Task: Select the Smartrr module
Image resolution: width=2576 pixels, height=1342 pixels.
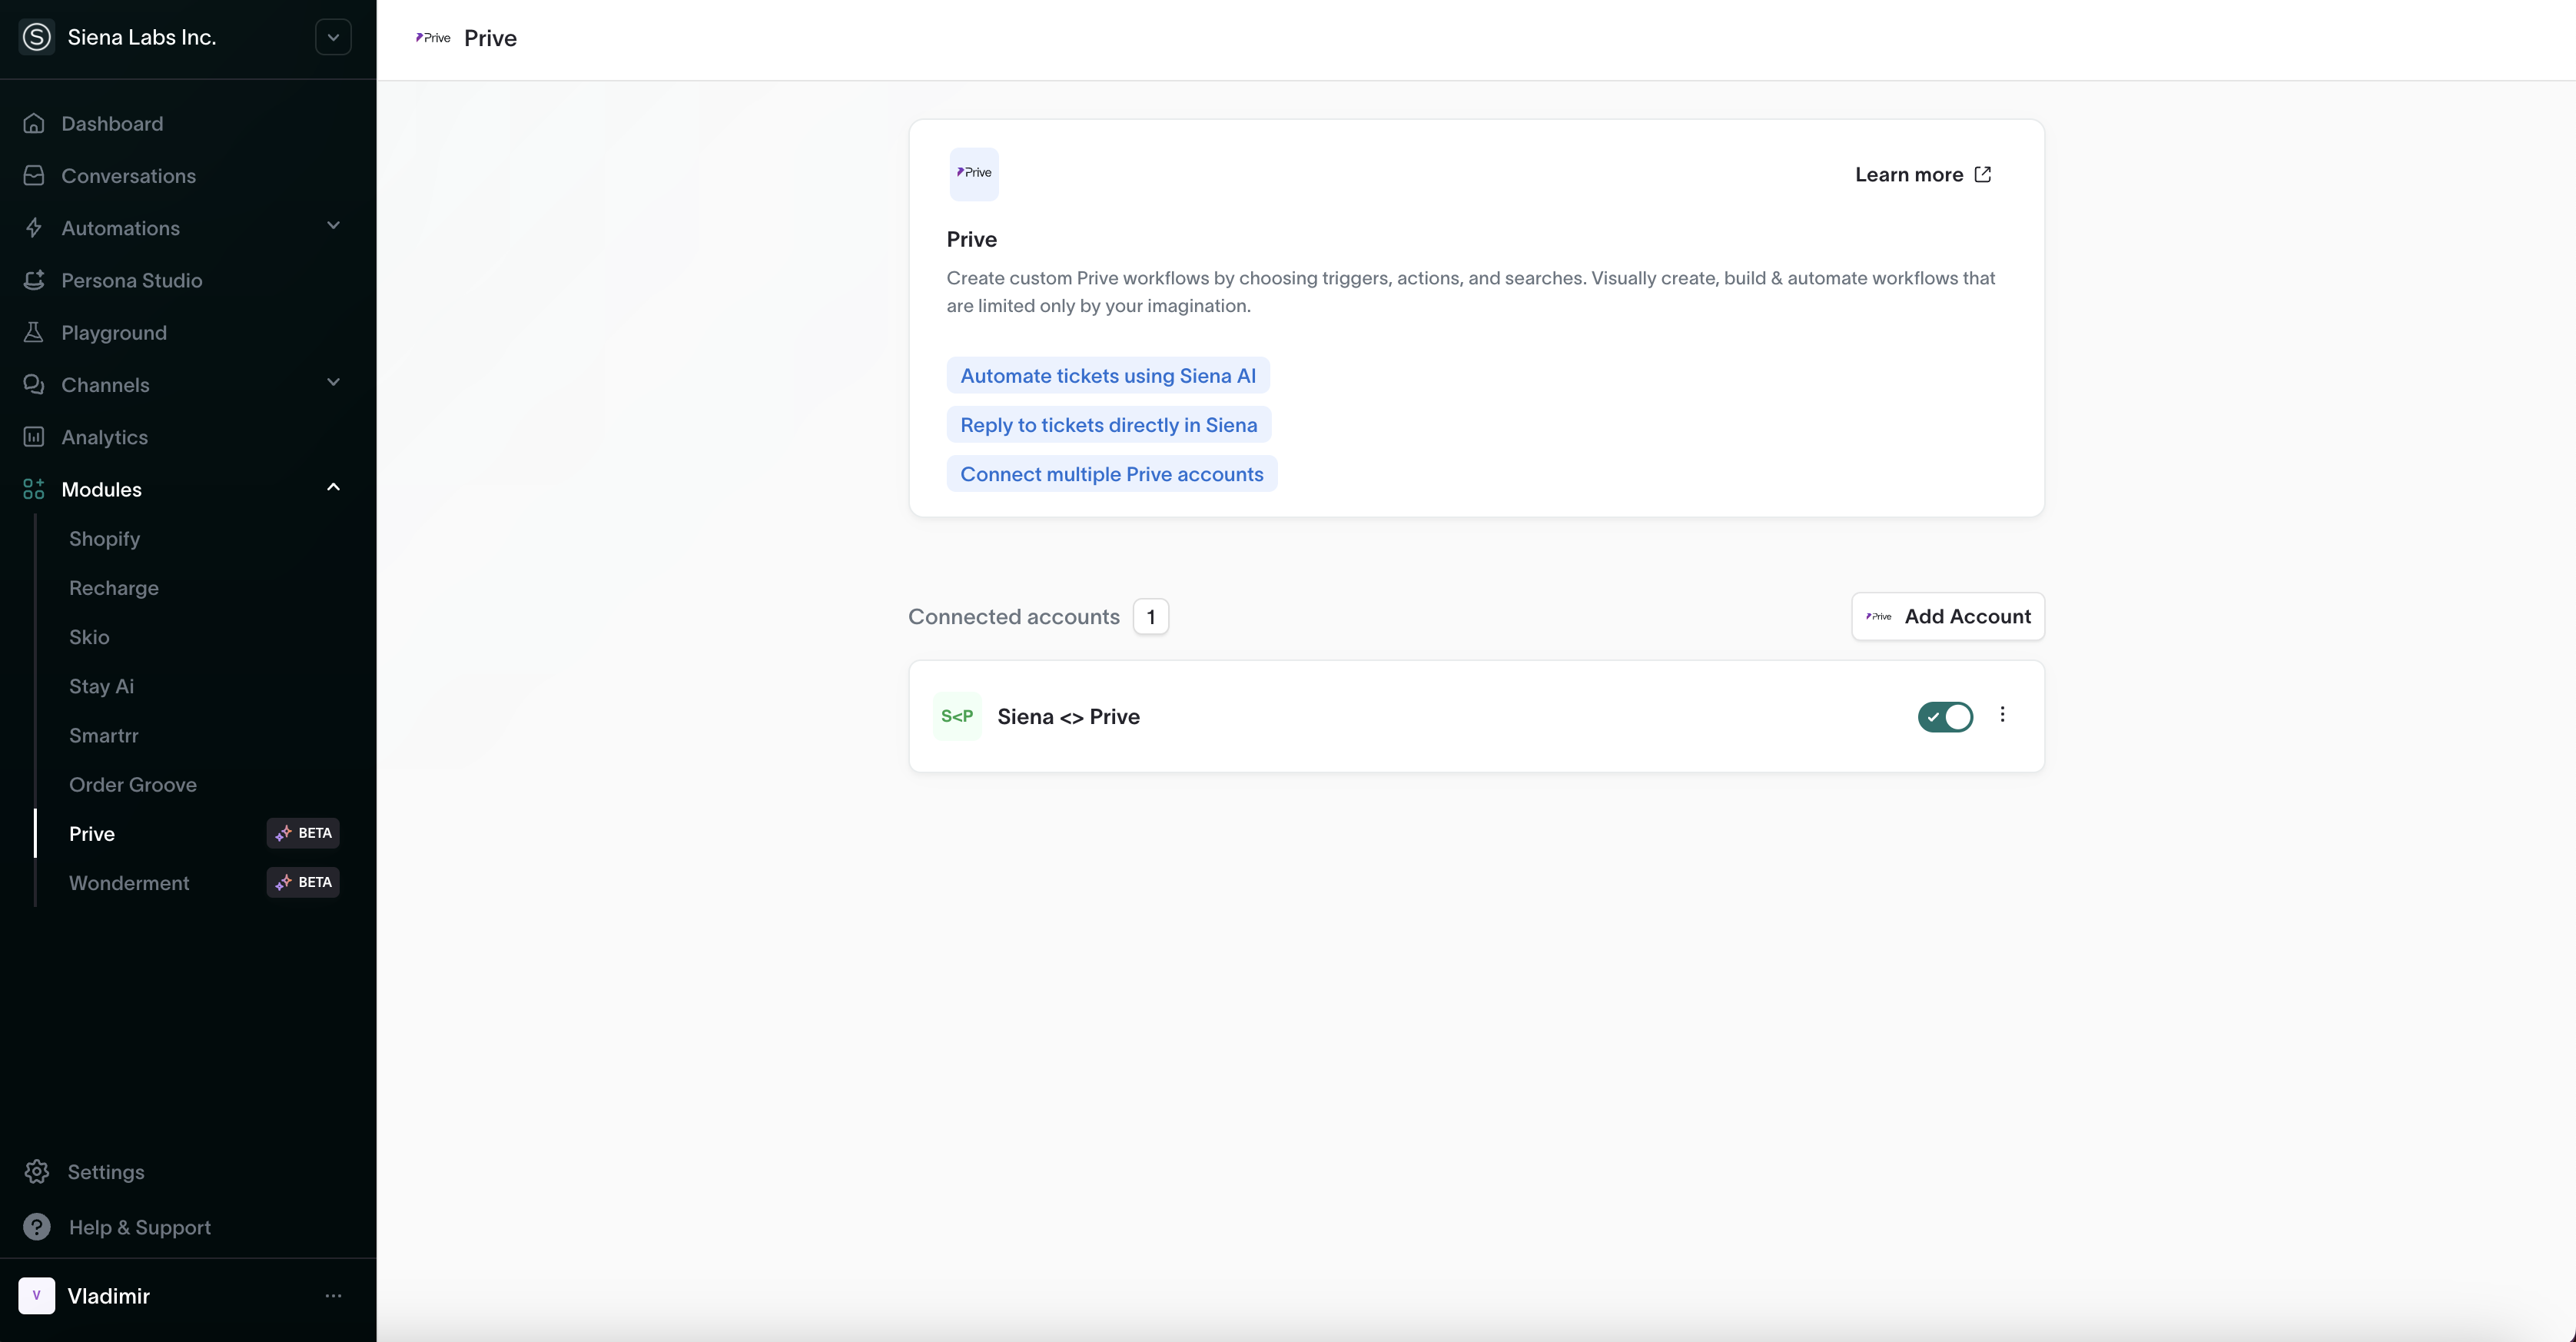Action: click(103, 735)
